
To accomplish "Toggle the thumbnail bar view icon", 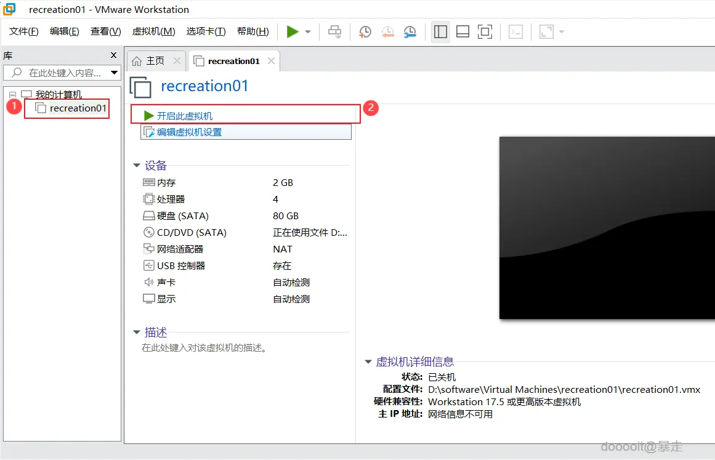I will coord(463,32).
